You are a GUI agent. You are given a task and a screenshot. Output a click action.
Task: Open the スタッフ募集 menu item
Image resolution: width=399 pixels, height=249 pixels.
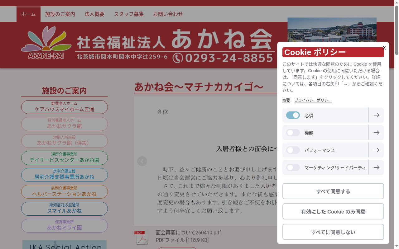[x=129, y=14]
